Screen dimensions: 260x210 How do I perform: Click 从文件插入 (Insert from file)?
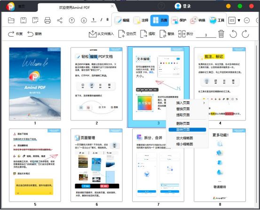click(x=101, y=34)
